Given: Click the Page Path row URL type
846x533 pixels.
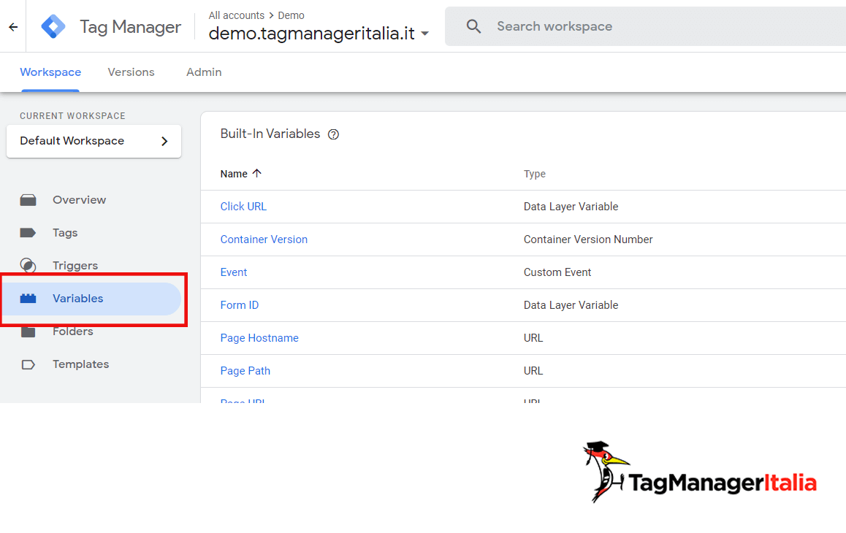Looking at the screenshot, I should (533, 371).
